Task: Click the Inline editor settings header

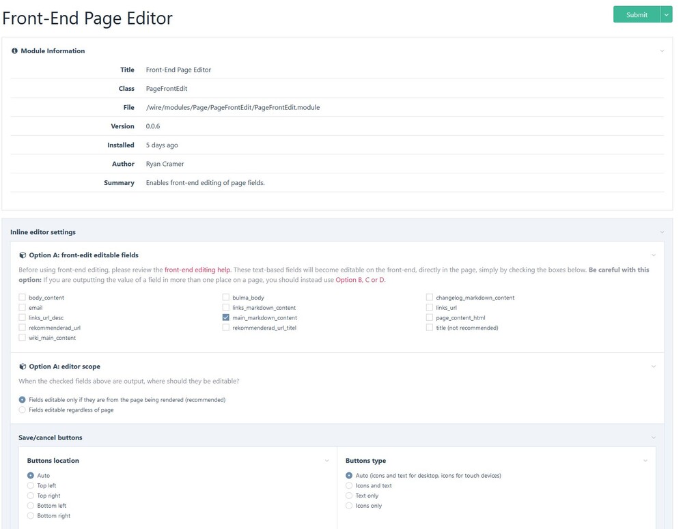Action: [x=43, y=232]
